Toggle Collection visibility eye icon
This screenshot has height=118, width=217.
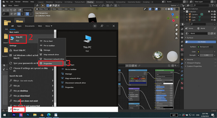(212, 12)
